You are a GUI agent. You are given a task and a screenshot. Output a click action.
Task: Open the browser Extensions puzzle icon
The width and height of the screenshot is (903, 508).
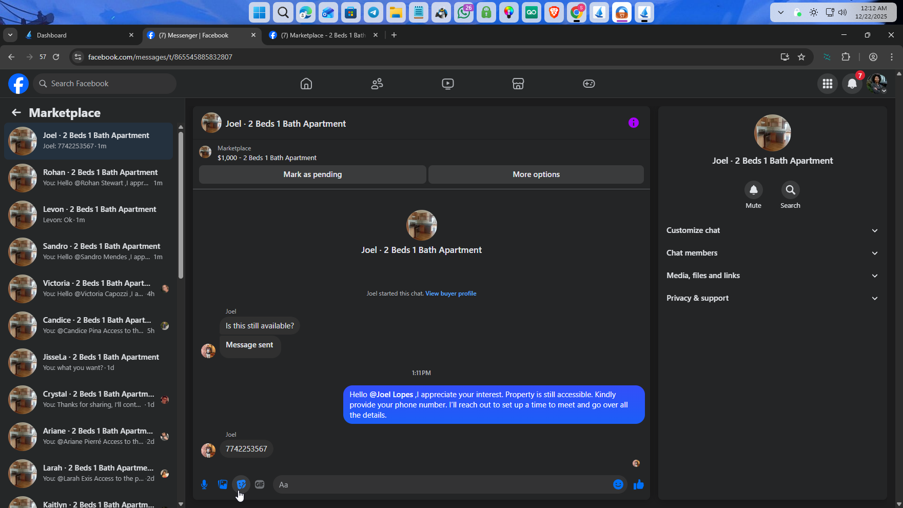click(x=846, y=57)
